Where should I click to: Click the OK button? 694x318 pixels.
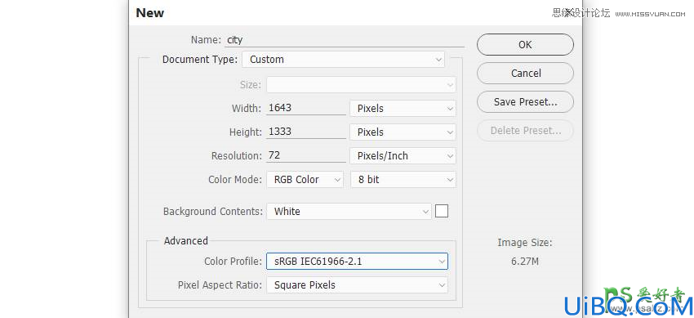coord(525,45)
